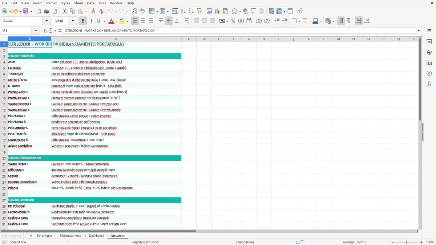Toggle Print Preview icon
The height and width of the screenshot is (245, 436).
point(55,11)
